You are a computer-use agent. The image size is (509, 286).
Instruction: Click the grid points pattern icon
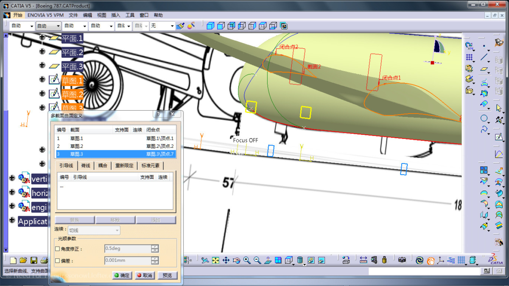(469, 57)
